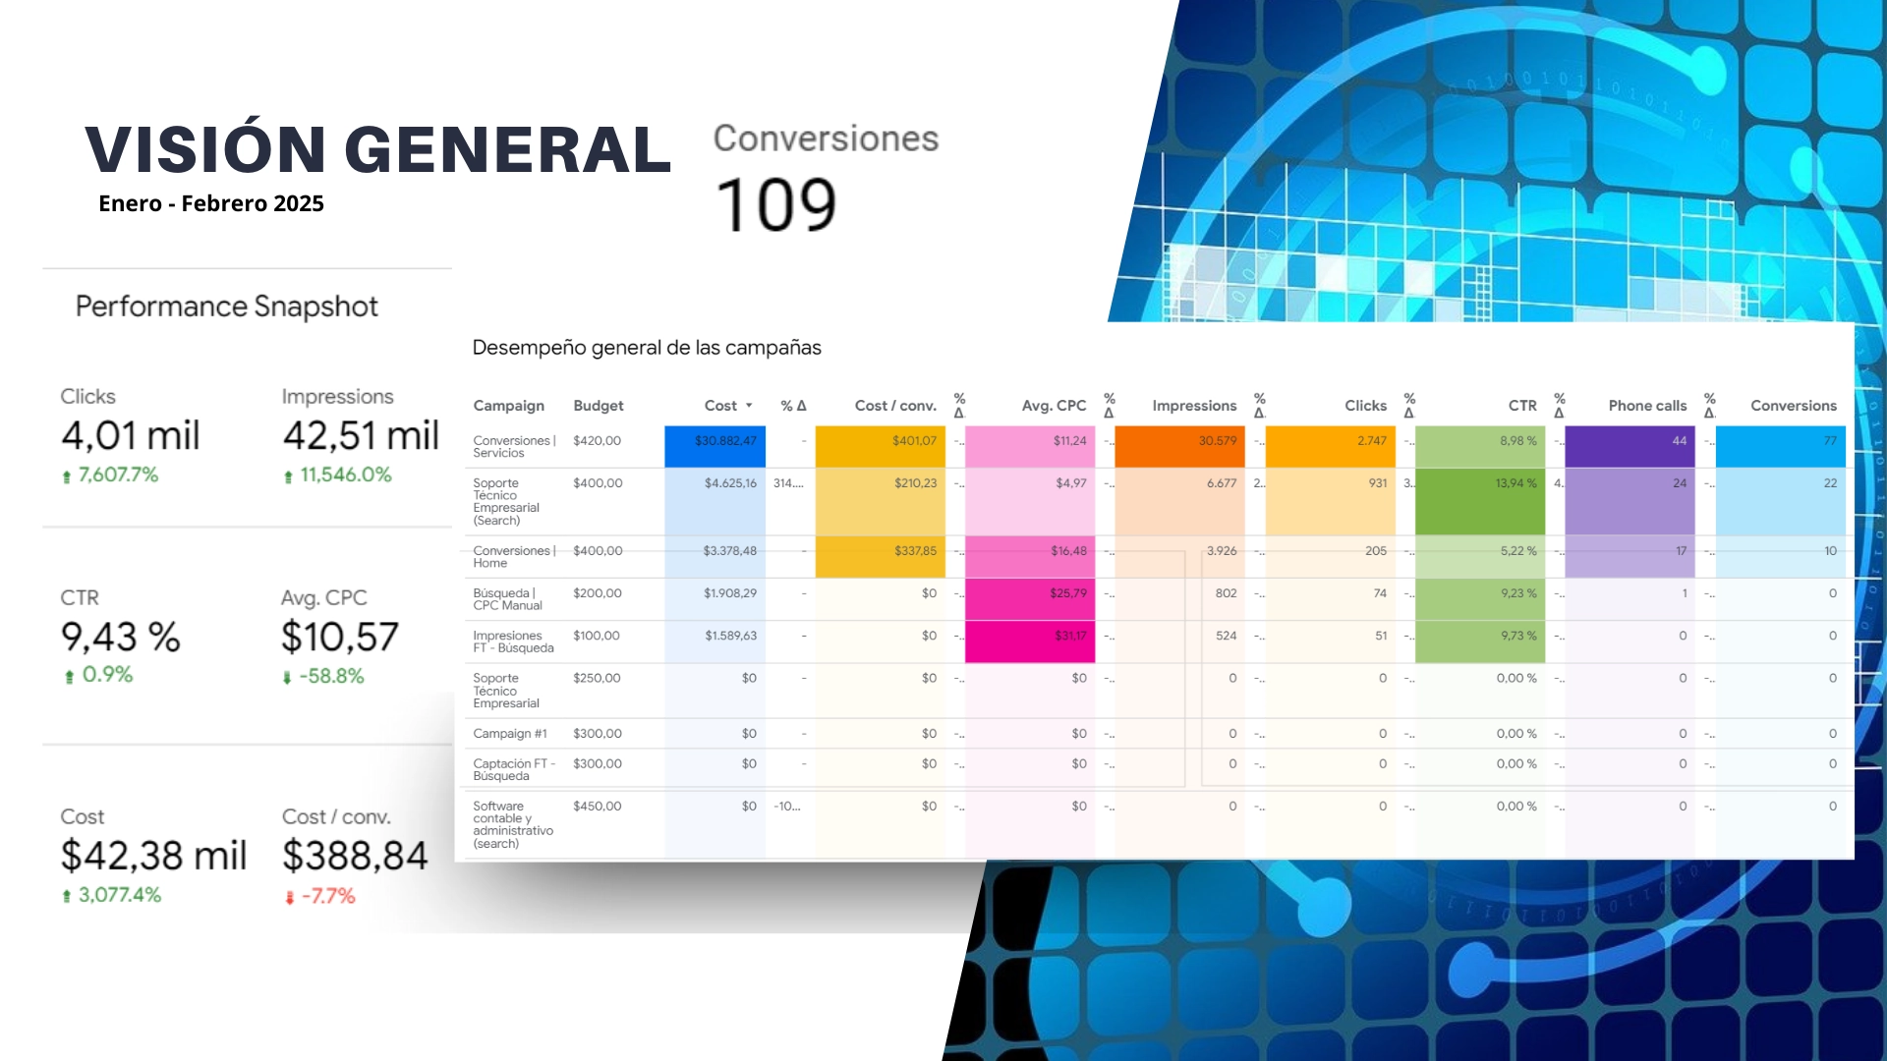
Task: Click the green up arrow under Cost
Action: pyautogui.click(x=67, y=896)
